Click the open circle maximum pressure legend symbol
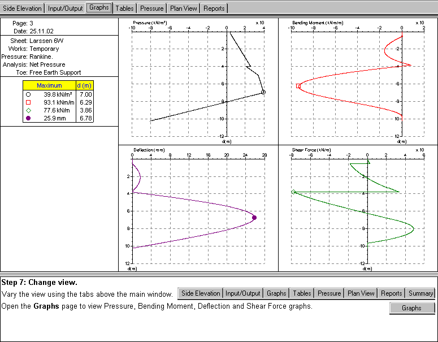This screenshot has height=342, width=438. 28,94
